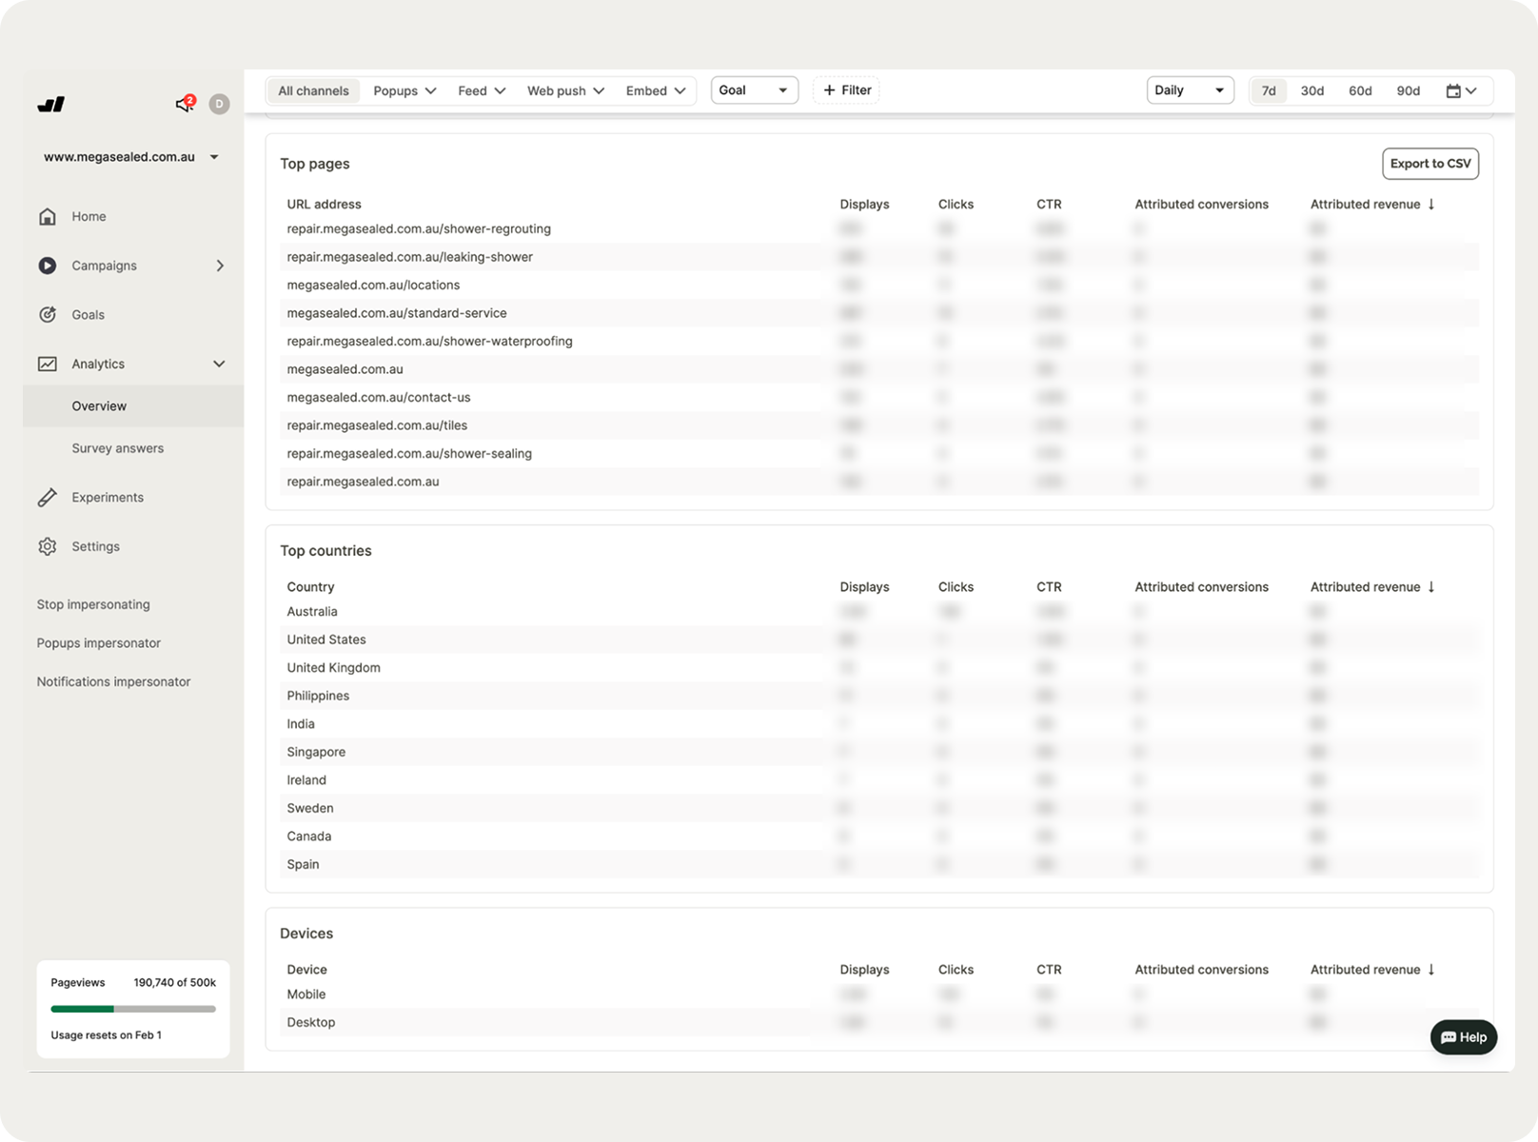Click the notifications megaphone icon
Viewport: 1538px width, 1142px height.
tap(185, 104)
